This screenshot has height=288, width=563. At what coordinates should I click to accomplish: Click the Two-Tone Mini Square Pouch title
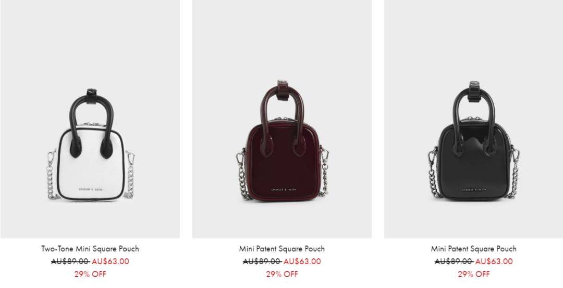pos(90,248)
